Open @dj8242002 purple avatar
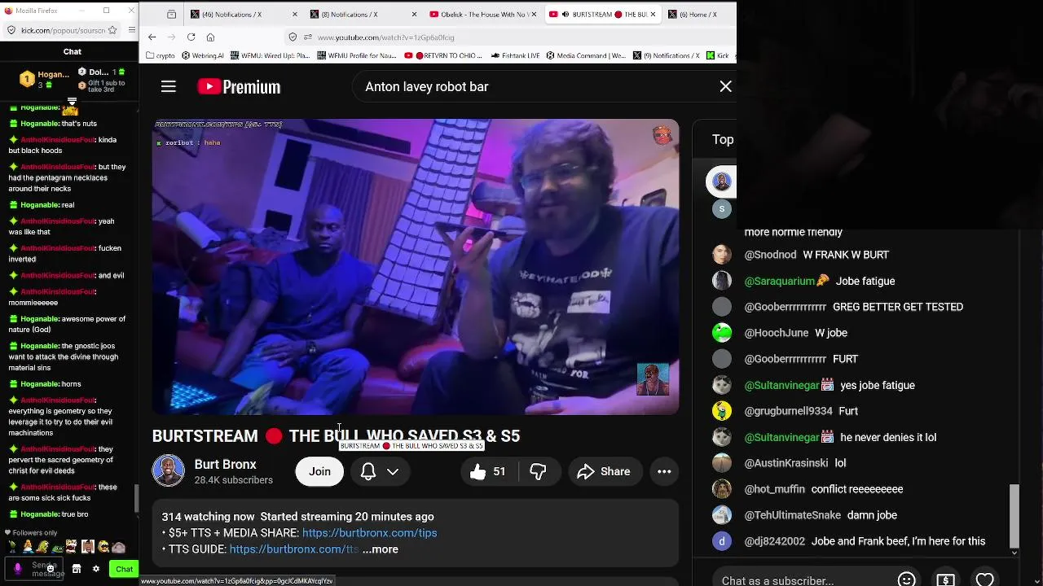Viewport: 1043px width, 586px height. pos(722,541)
